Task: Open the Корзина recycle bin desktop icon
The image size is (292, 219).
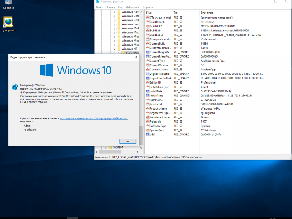Action: pyautogui.click(x=8, y=5)
